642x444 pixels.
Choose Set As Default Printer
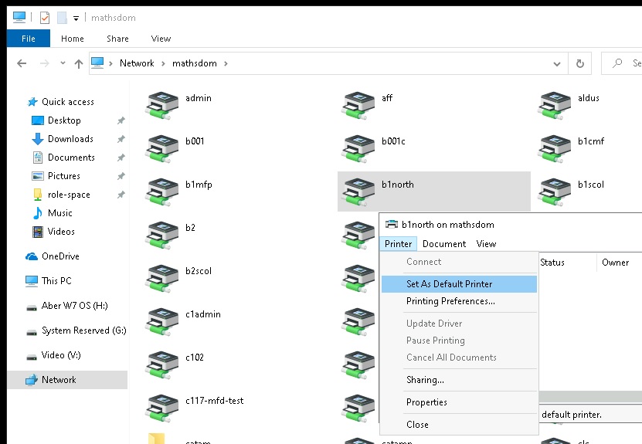pyautogui.click(x=449, y=284)
